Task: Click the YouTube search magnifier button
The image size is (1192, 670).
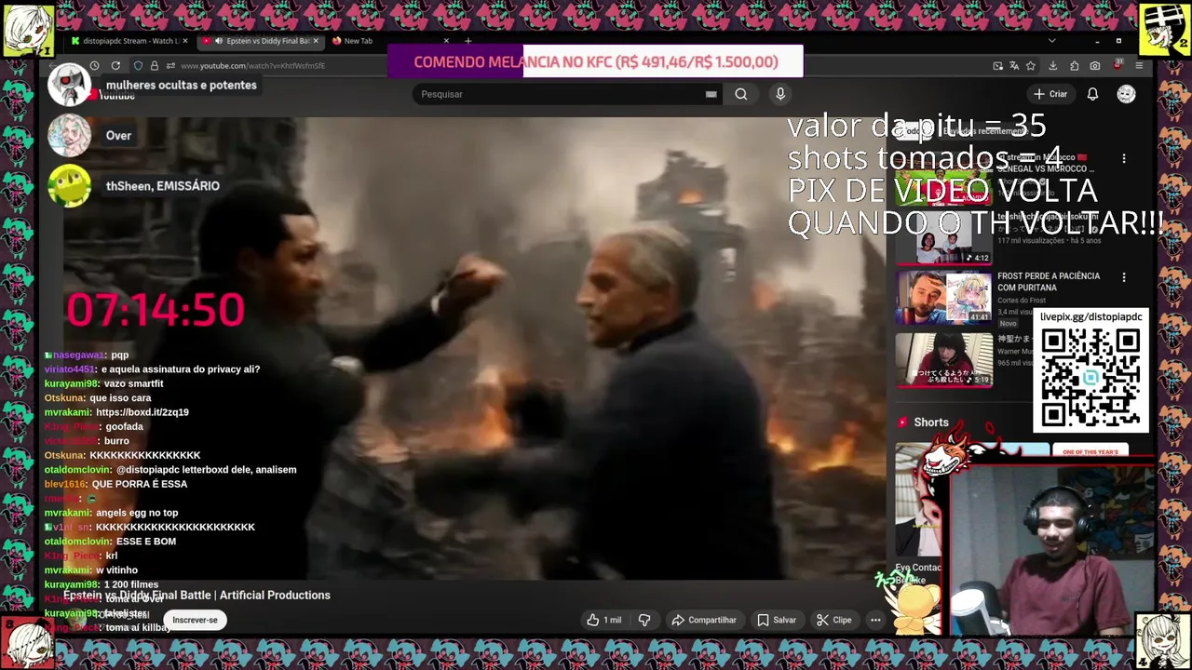Action: click(741, 94)
